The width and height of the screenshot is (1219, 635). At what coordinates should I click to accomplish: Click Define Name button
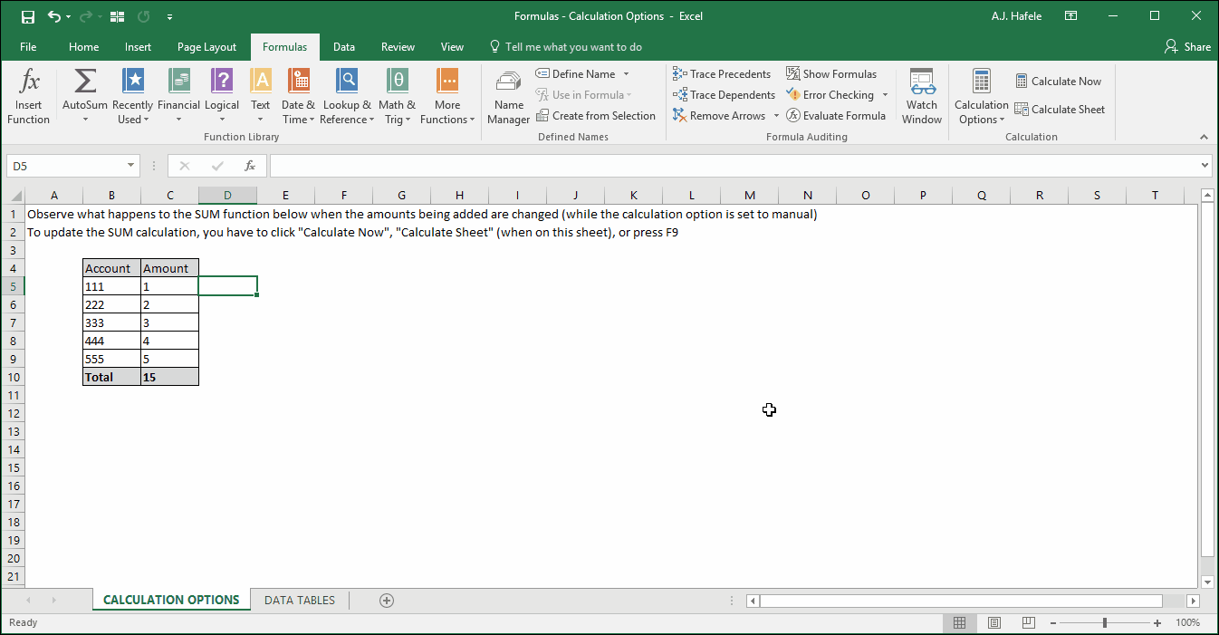[576, 74]
